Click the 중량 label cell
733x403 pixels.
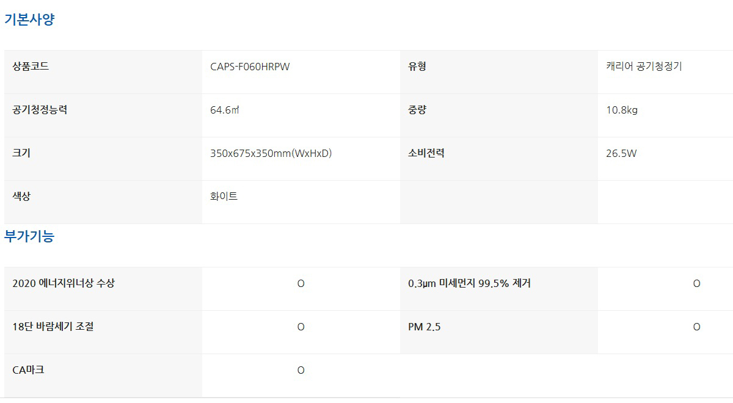[x=417, y=110]
